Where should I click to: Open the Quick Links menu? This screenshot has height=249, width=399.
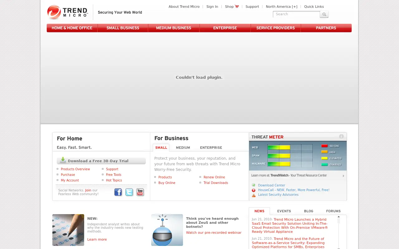314,7
